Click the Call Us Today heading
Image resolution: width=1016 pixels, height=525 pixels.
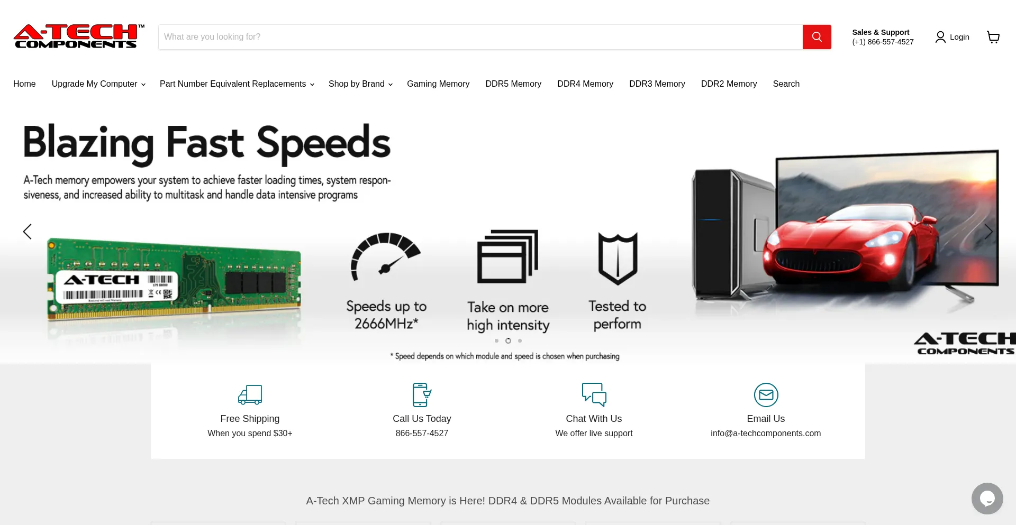(x=422, y=419)
